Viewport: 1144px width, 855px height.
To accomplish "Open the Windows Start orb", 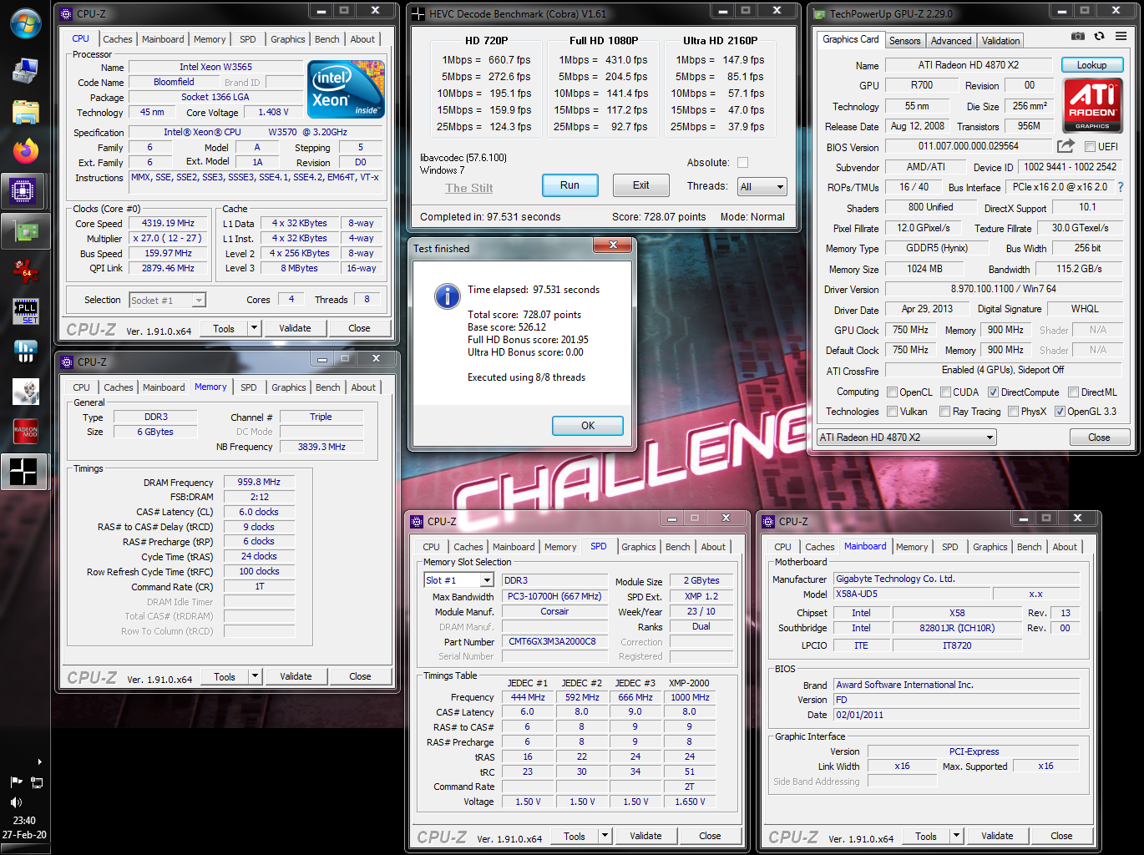I will tap(25, 23).
